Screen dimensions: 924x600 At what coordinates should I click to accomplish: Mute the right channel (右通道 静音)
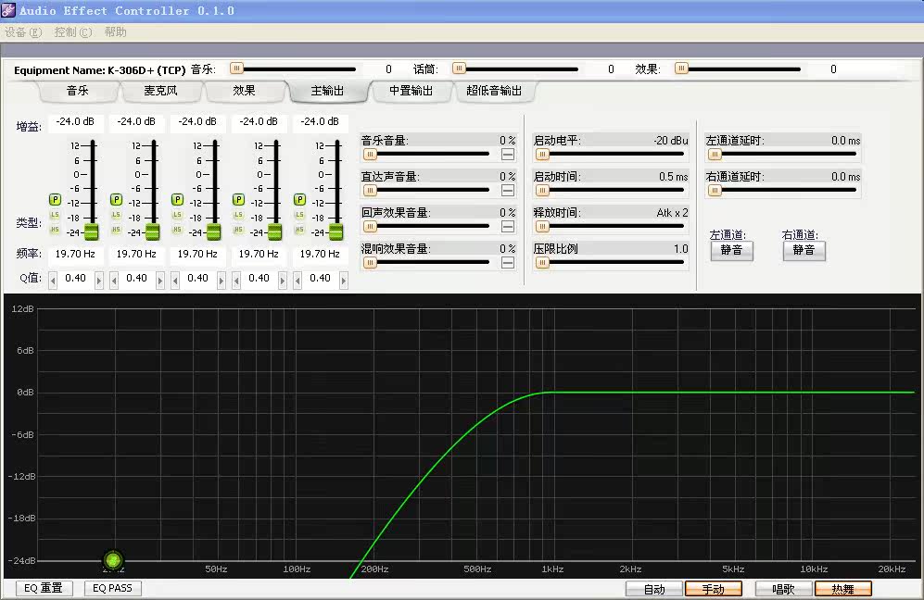coord(804,251)
